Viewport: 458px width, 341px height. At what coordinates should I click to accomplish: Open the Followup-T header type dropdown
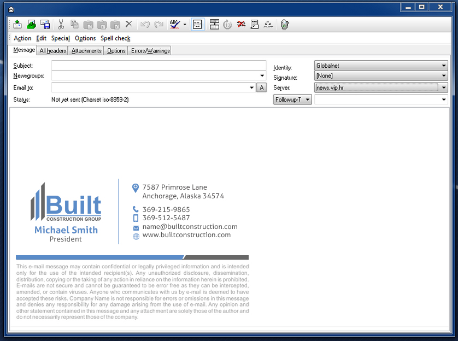(x=293, y=99)
